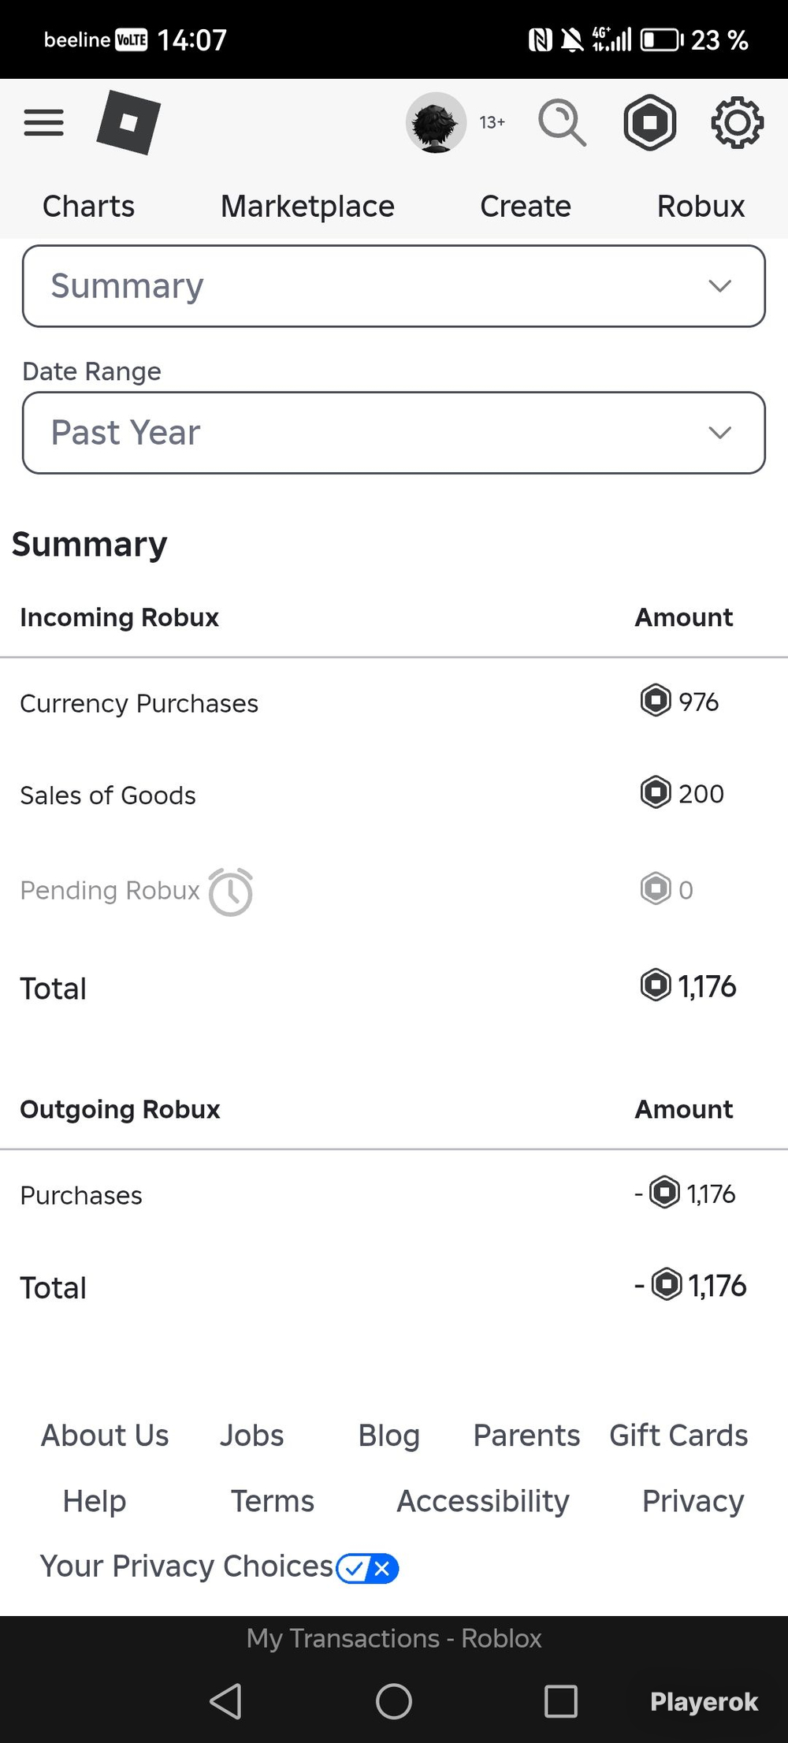The width and height of the screenshot is (788, 1743).
Task: Open the hamburger navigation menu
Action: click(x=44, y=122)
